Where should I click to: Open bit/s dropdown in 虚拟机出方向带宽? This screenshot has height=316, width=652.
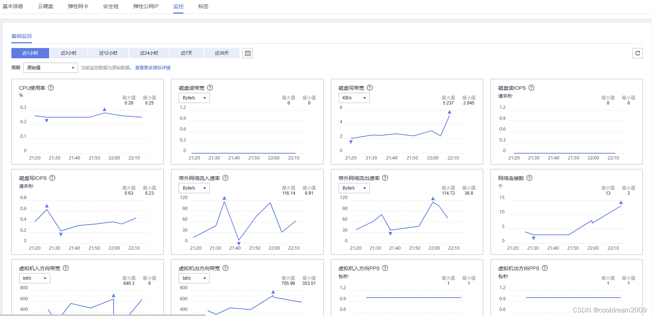[194, 278]
